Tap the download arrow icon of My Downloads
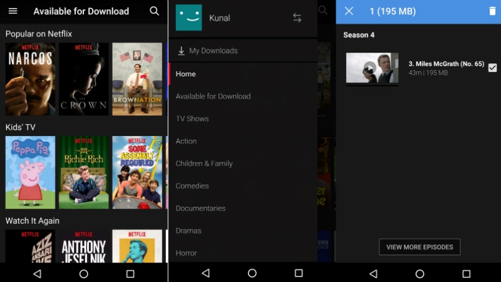501x282 pixels. tap(181, 51)
